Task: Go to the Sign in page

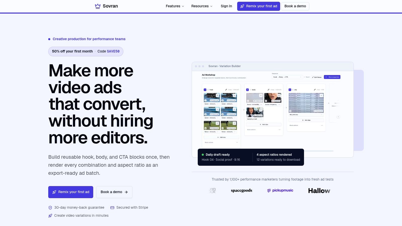Action: (226, 6)
